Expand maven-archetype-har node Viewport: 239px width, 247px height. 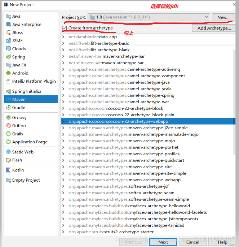click(63, 56)
